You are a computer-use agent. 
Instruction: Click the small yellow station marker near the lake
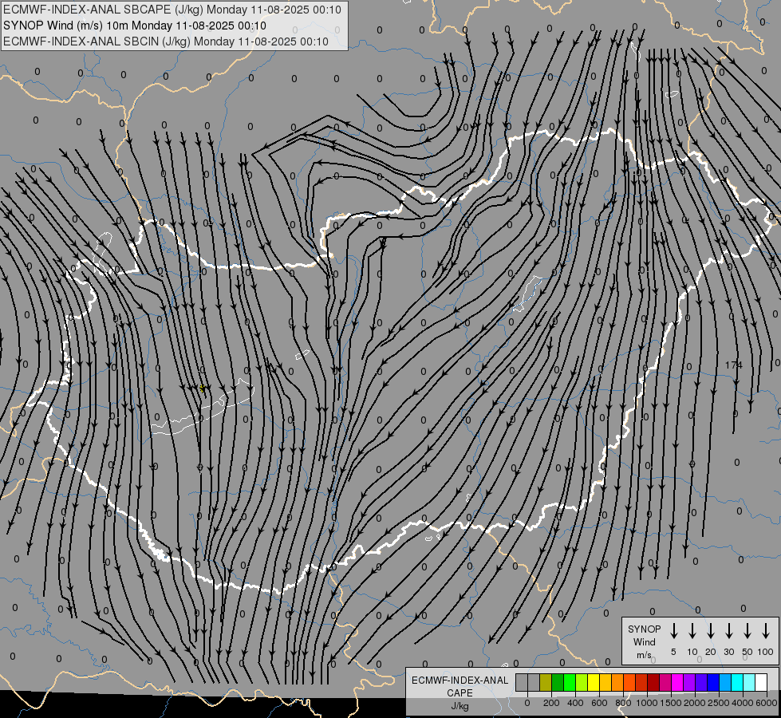[202, 389]
